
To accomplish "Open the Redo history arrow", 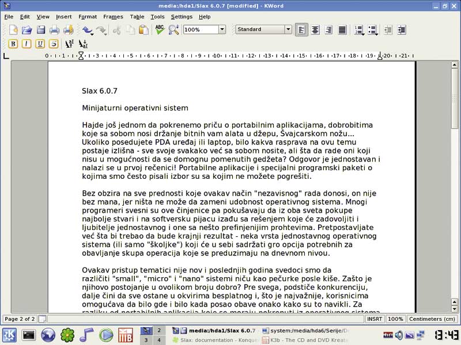I will 106,34.
